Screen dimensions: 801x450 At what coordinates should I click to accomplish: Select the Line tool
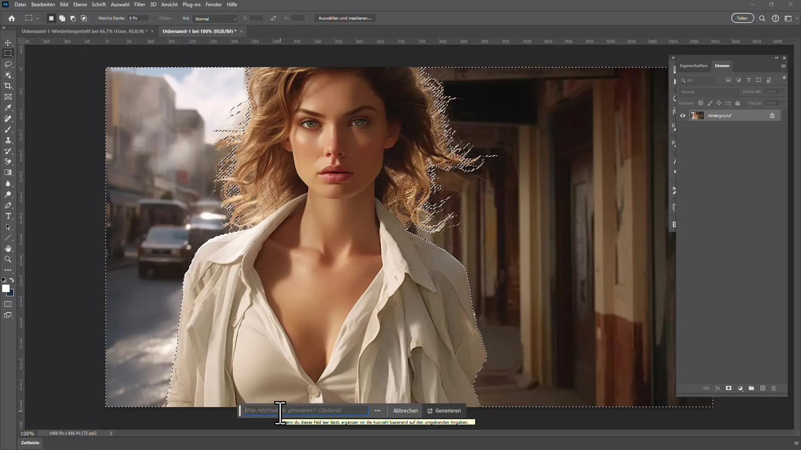(x=8, y=238)
